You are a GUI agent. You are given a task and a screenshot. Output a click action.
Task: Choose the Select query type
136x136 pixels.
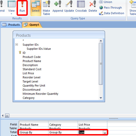tap(36, 8)
